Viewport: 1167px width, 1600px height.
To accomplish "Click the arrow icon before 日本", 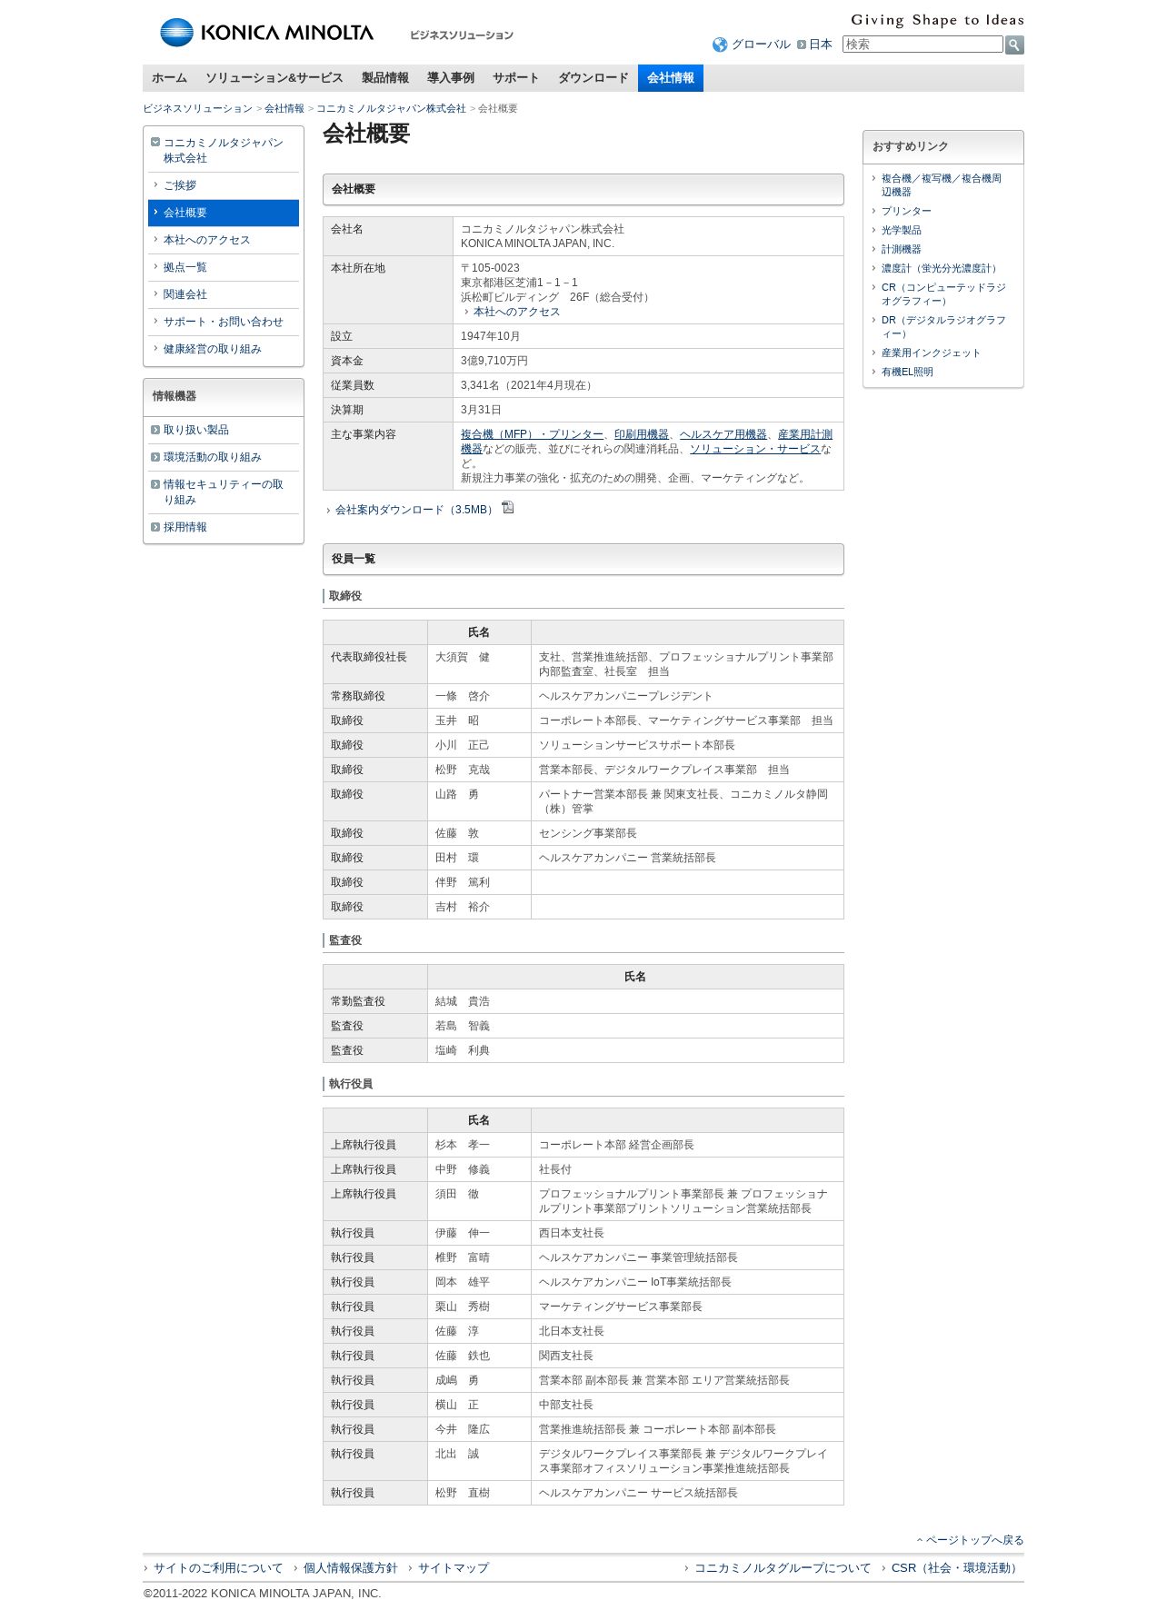I will click(x=802, y=45).
